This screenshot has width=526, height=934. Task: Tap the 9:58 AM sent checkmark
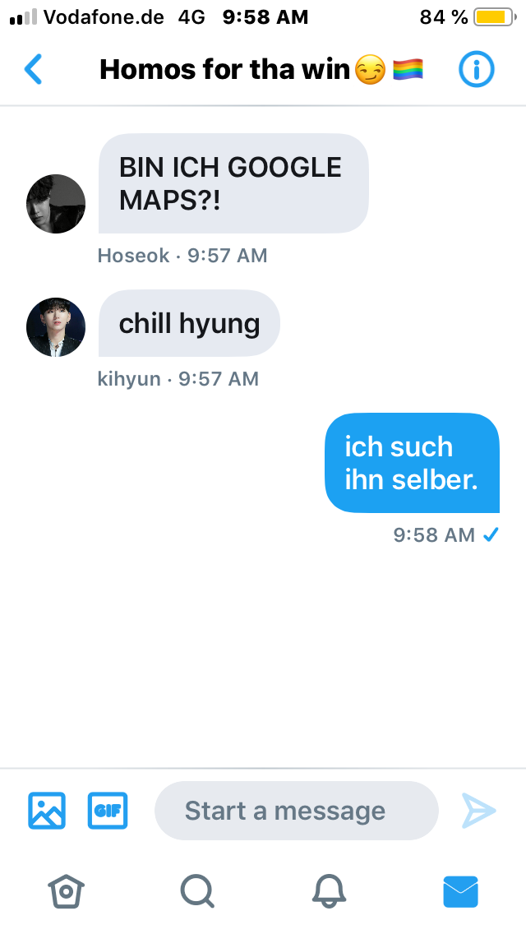[491, 535]
